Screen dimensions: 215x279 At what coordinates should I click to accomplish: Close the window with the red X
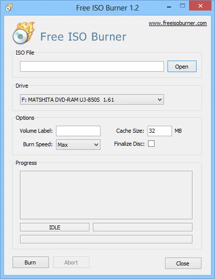click(200, 6)
